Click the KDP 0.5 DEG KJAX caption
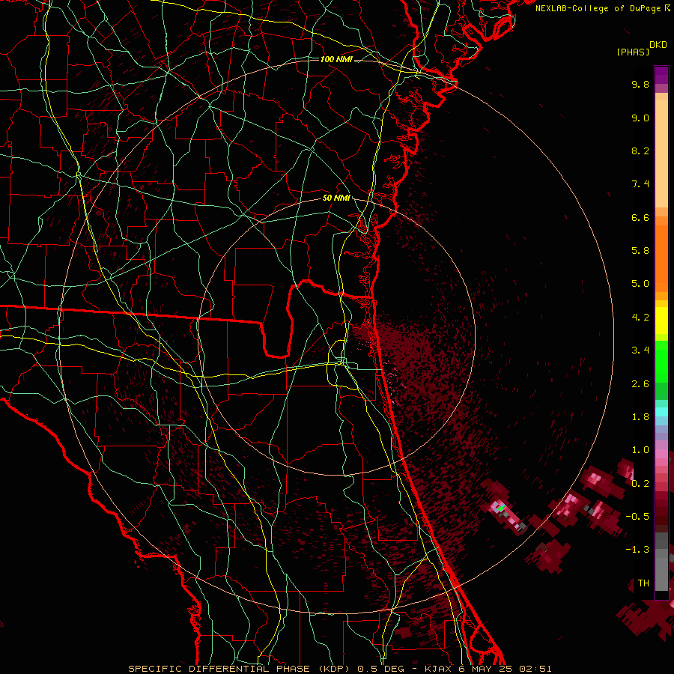 (339, 669)
